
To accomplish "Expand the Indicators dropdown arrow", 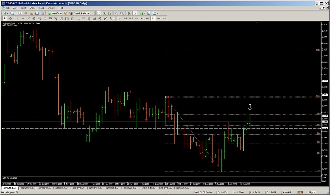I will [145, 13].
